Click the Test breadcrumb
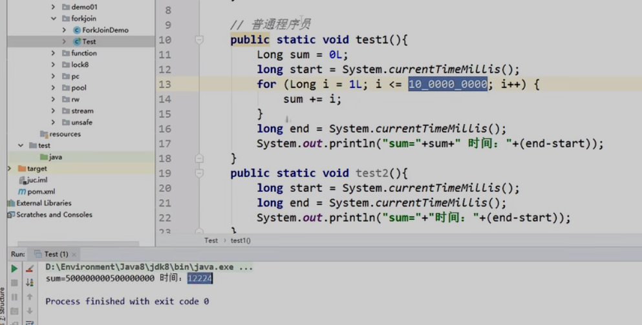Image resolution: width=642 pixels, height=325 pixels. (x=211, y=240)
